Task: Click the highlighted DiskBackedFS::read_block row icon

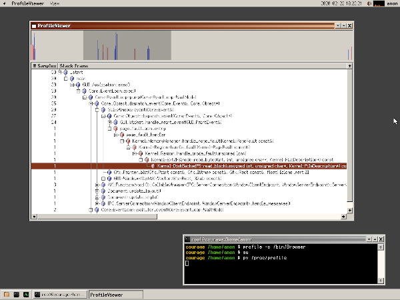Action: 153,166
